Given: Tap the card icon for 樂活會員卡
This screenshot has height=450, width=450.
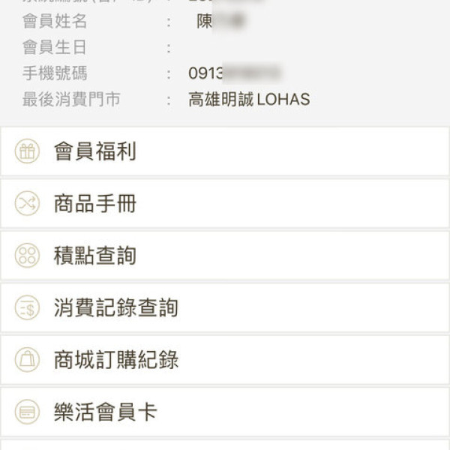Looking at the screenshot, I should [27, 412].
